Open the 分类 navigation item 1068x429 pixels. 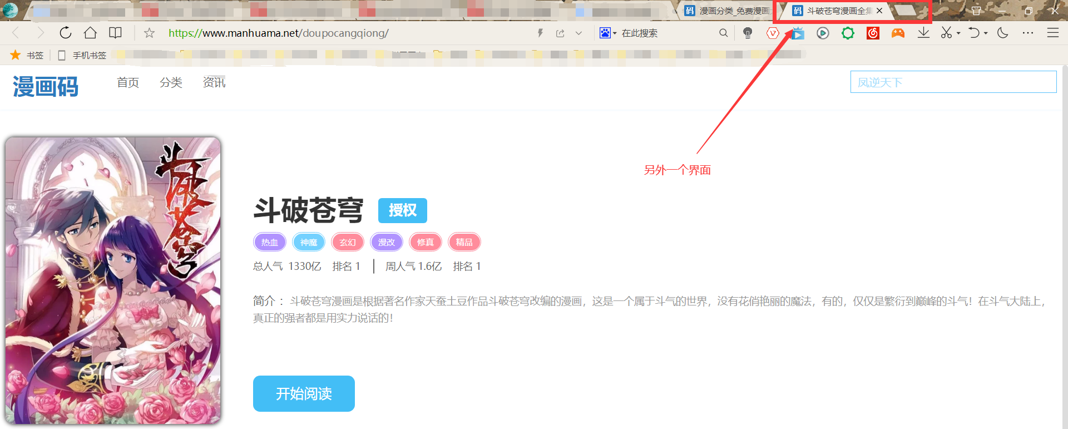[171, 82]
